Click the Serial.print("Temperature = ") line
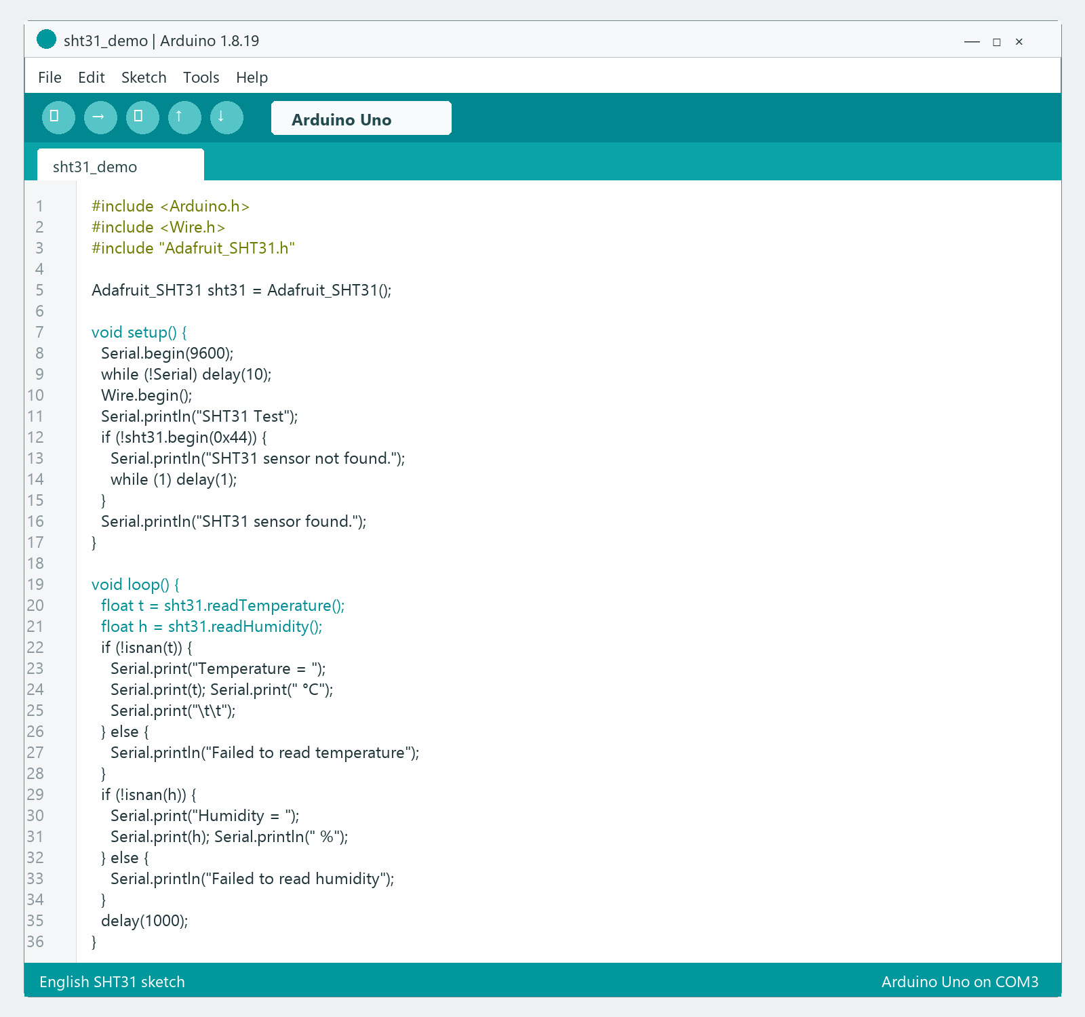This screenshot has height=1017, width=1085. coord(218,669)
